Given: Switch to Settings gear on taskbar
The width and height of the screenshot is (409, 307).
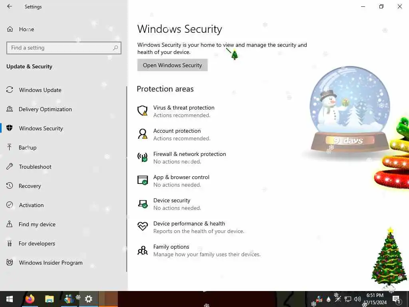Looking at the screenshot, I should (x=89, y=299).
